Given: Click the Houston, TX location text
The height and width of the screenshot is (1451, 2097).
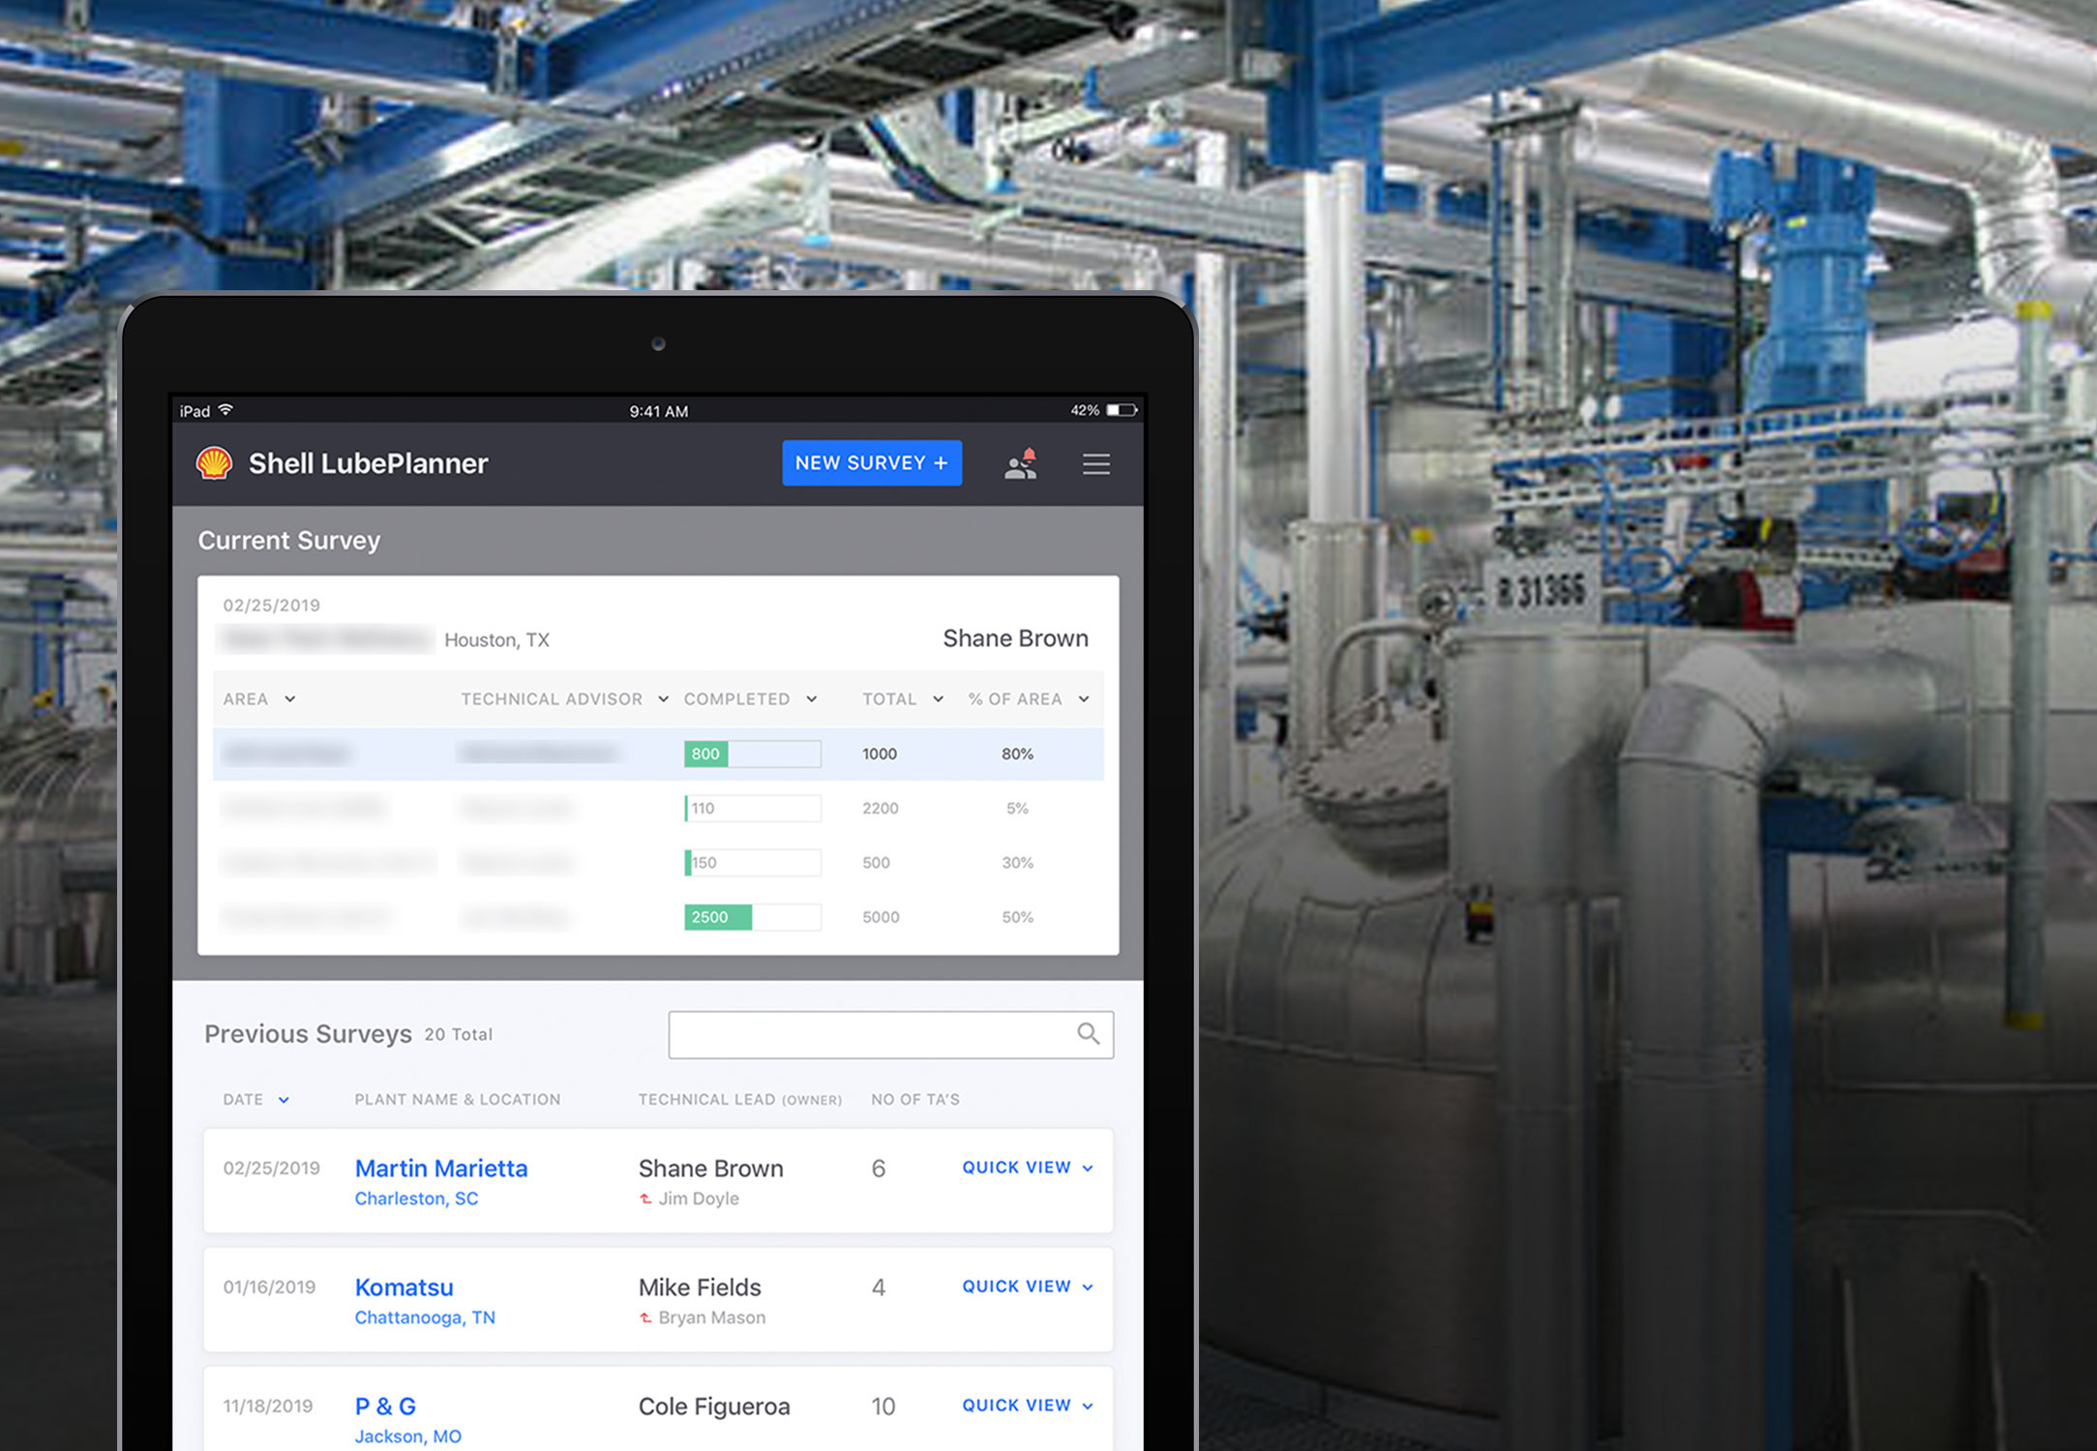Looking at the screenshot, I should pos(497,639).
